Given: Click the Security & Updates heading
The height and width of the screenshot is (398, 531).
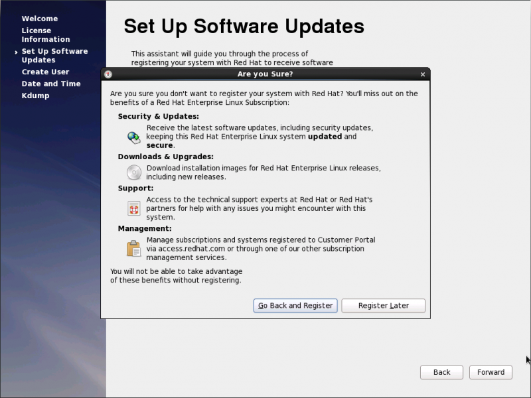Looking at the screenshot, I should pyautogui.click(x=158, y=117).
